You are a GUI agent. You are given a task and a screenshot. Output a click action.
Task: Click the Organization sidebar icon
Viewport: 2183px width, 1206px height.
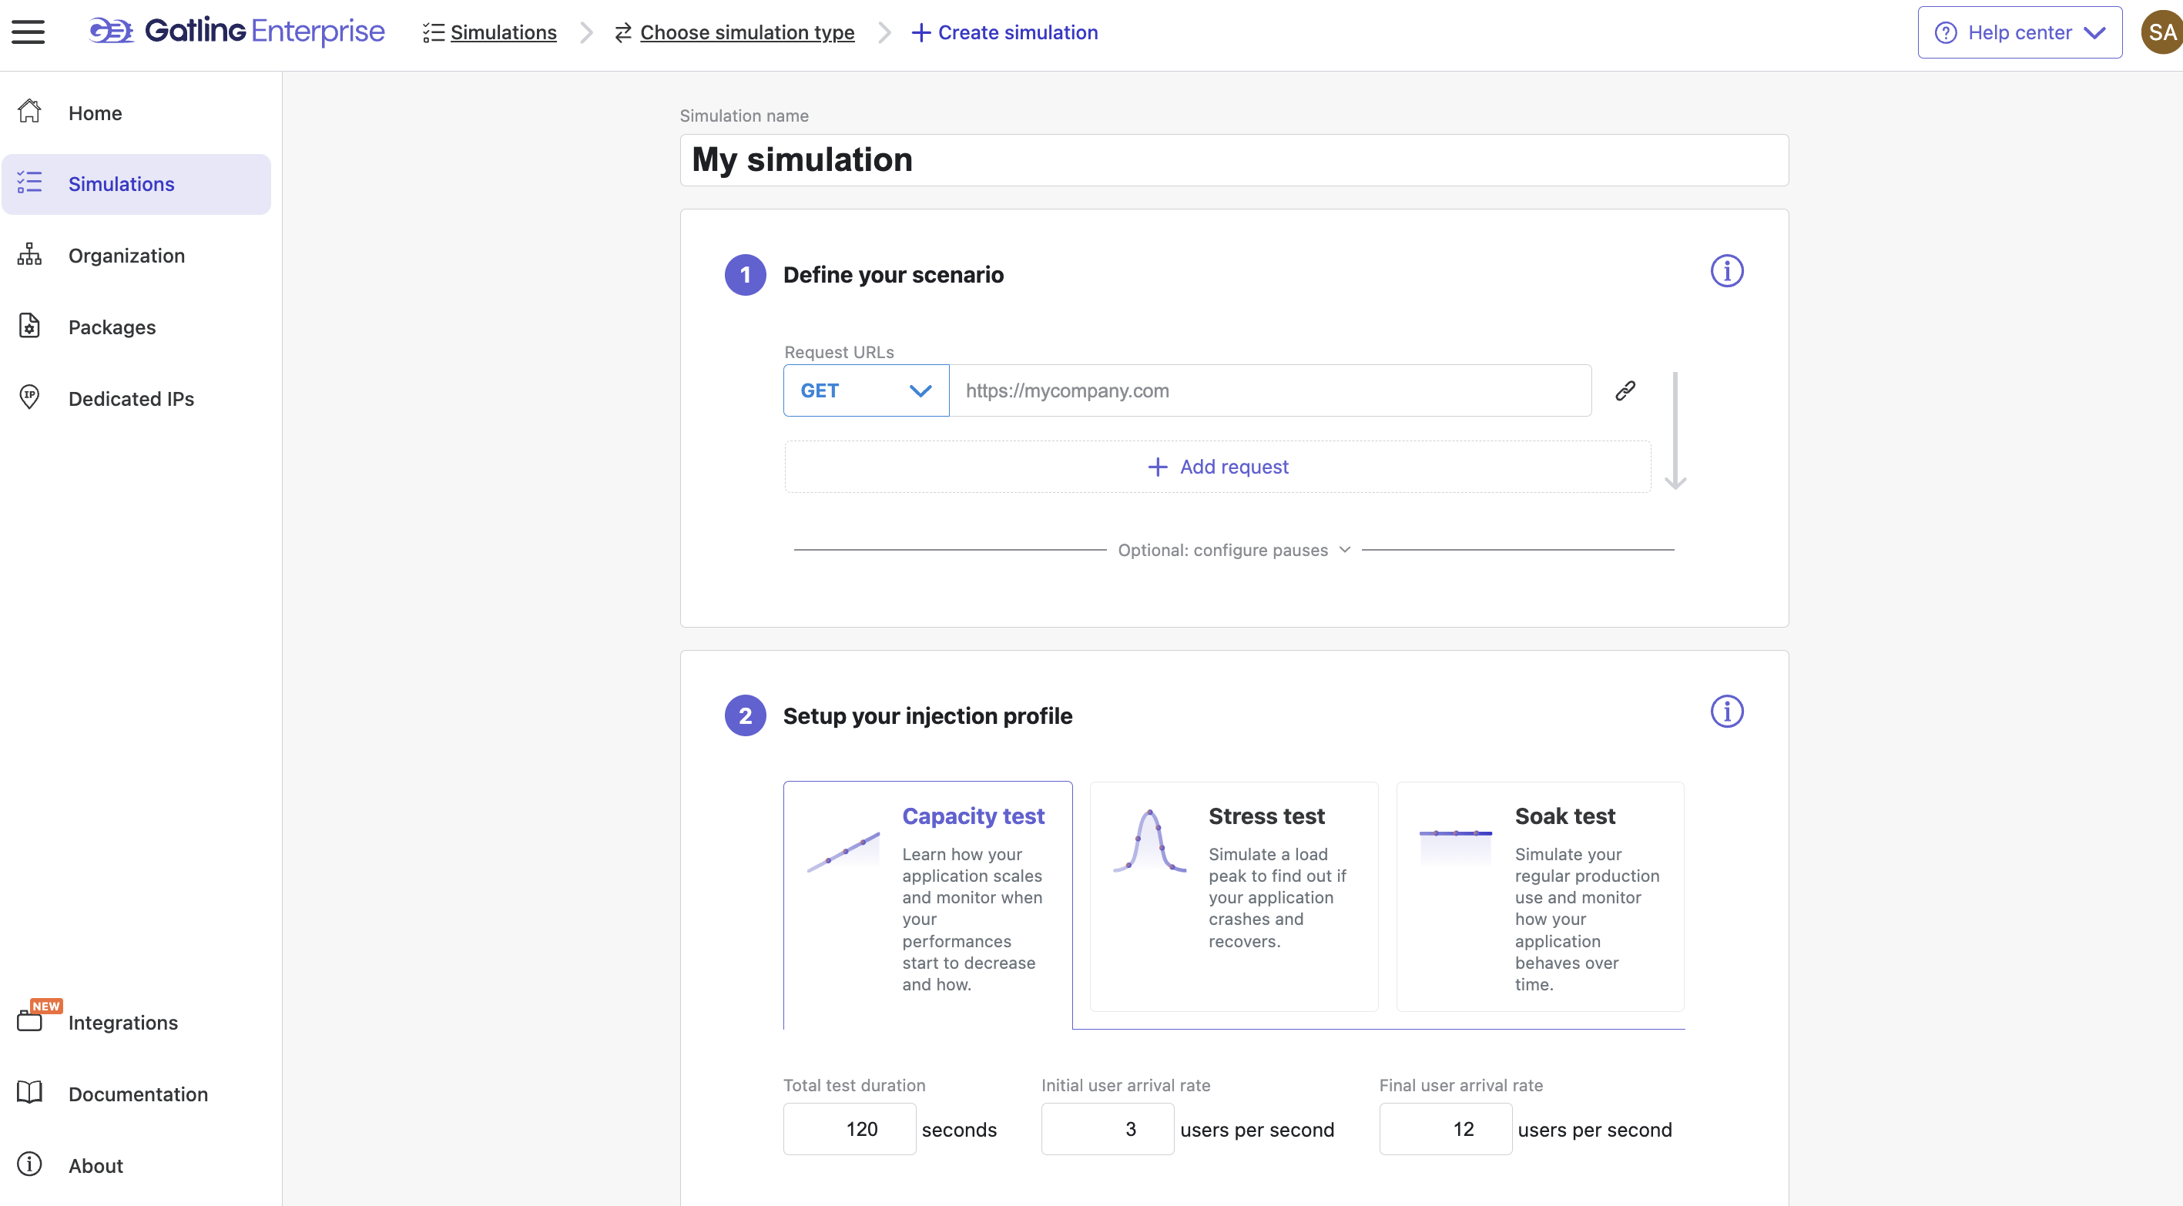point(29,254)
